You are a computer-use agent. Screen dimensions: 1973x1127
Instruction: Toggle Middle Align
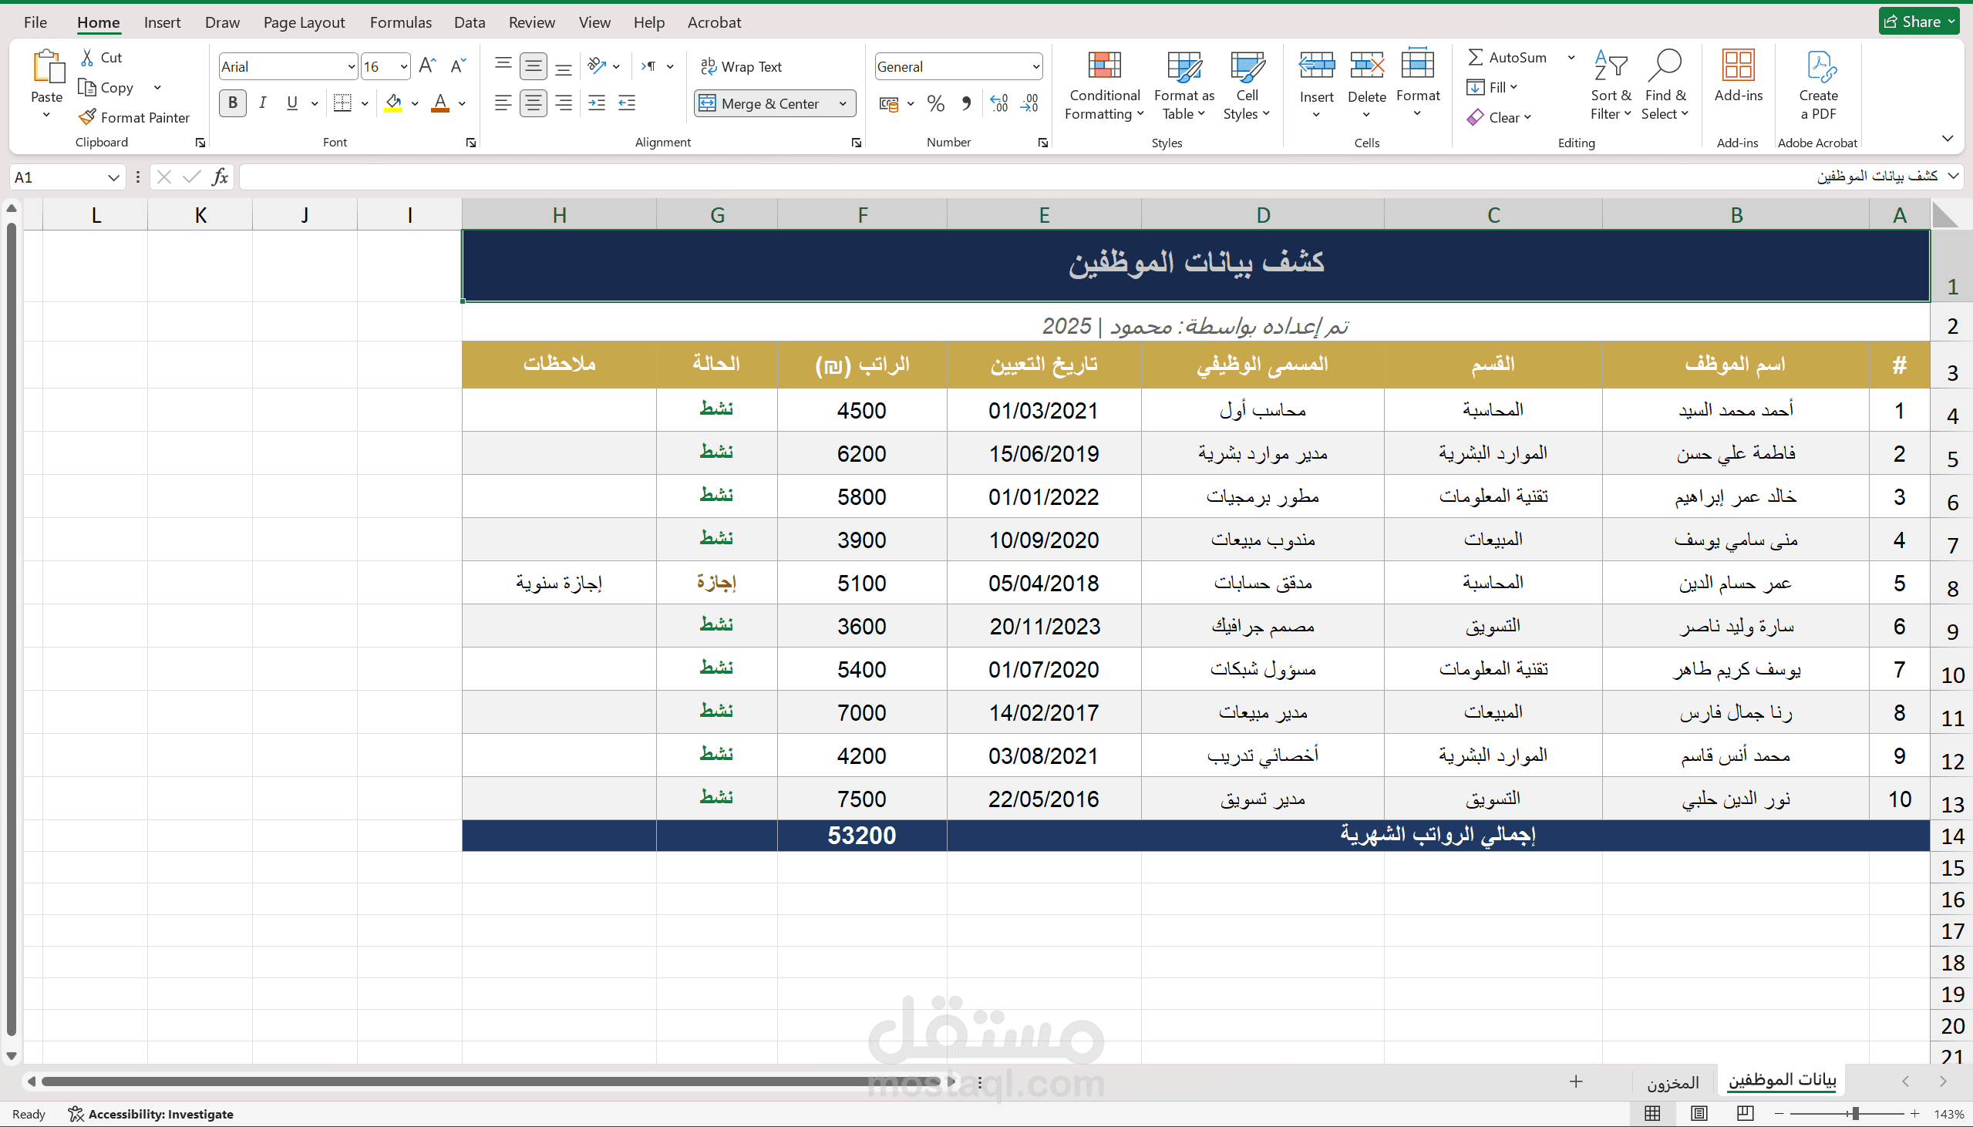[534, 66]
